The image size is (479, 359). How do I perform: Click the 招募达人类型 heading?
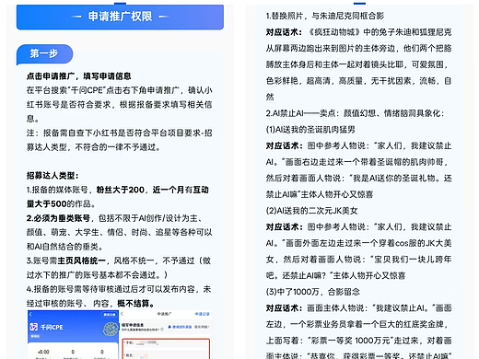[53, 176]
